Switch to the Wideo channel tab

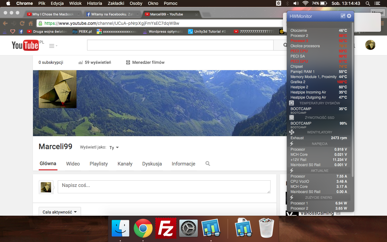coord(73,164)
